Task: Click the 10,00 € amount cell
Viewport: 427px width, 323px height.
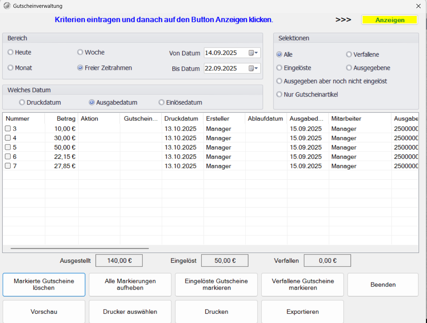Action: pyautogui.click(x=61, y=128)
